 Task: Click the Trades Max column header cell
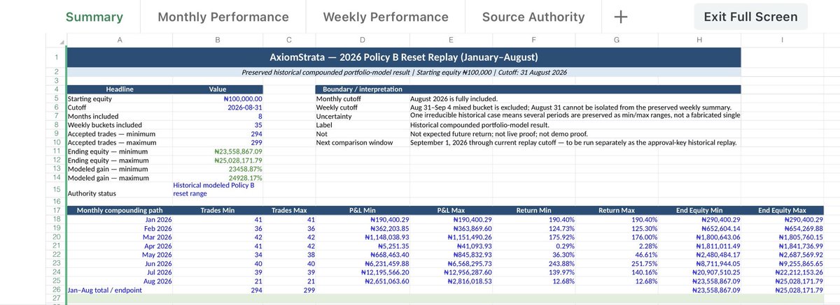(290, 210)
